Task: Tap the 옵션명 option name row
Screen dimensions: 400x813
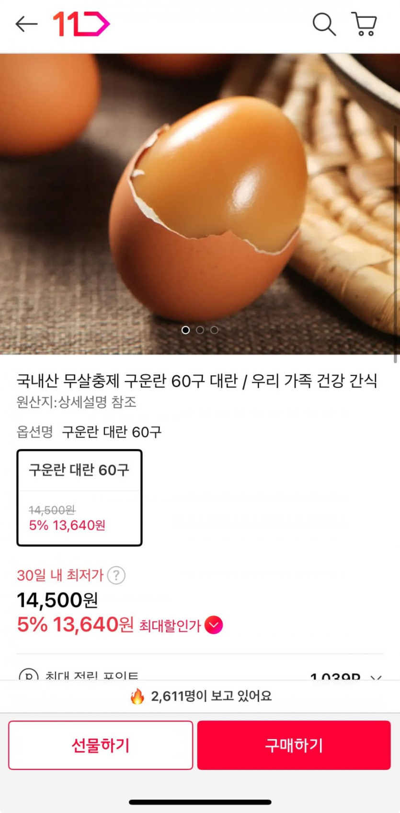Action: (89, 432)
